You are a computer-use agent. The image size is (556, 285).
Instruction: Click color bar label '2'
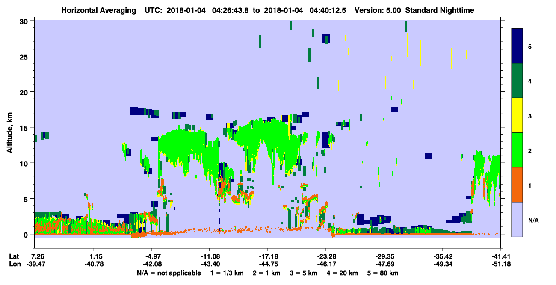[530, 150]
